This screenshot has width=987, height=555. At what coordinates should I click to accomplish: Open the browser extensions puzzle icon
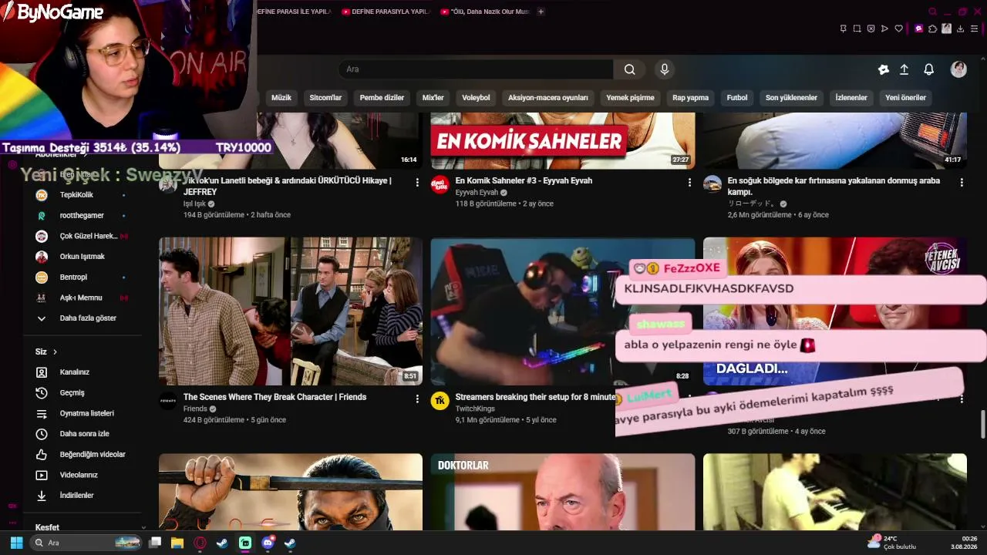pos(933,29)
